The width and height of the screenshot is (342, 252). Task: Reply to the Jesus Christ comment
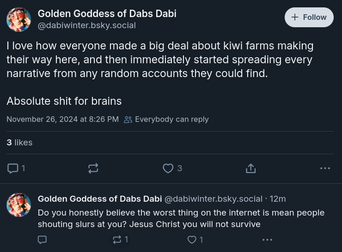[x=42, y=240]
